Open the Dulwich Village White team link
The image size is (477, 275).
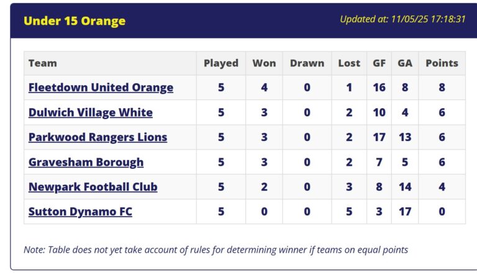tap(90, 112)
